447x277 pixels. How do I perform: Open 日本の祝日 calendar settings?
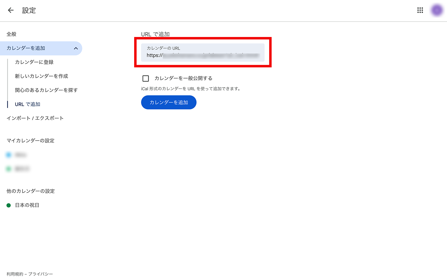27,205
